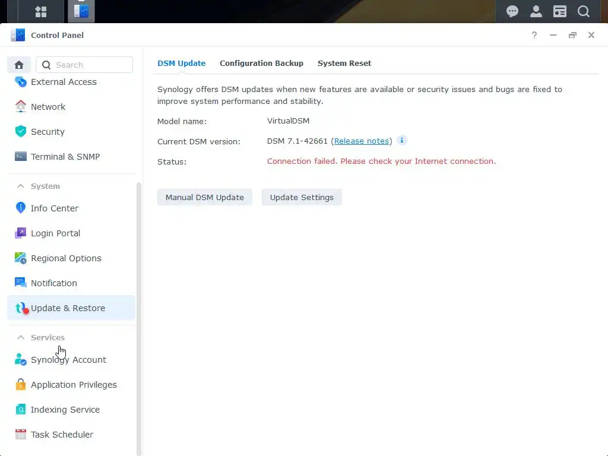
Task: Click the Indexing Service icon
Action: tap(21, 409)
